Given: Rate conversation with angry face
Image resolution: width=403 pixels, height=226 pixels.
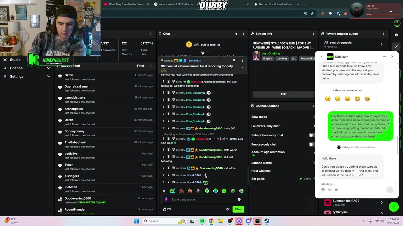Looking at the screenshot, I should pos(328,99).
